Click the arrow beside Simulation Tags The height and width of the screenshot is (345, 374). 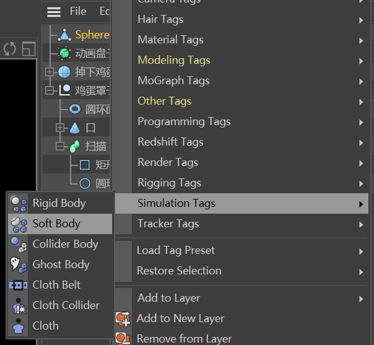[x=361, y=204]
